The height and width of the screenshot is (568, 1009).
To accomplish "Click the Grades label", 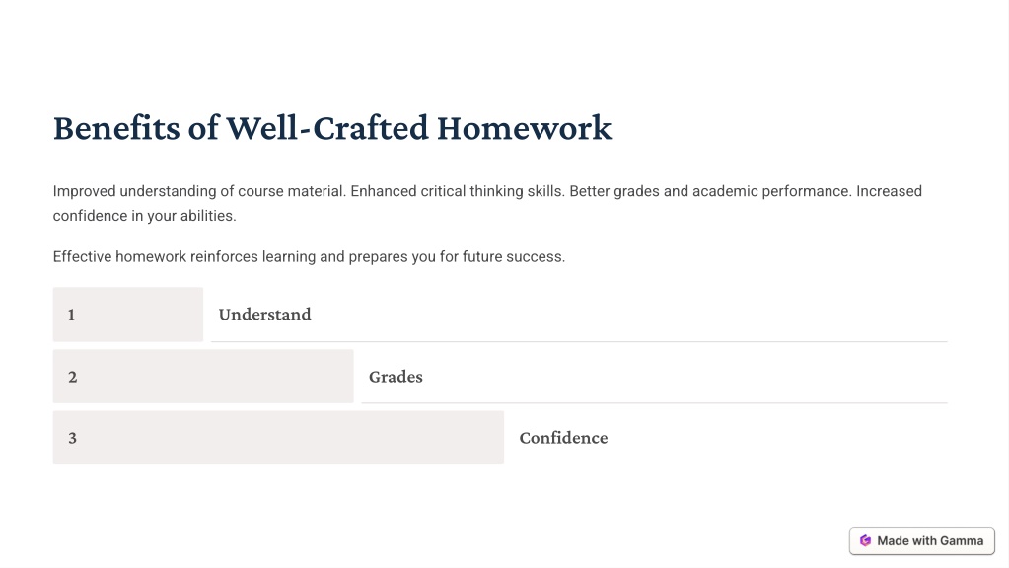I will click(396, 377).
